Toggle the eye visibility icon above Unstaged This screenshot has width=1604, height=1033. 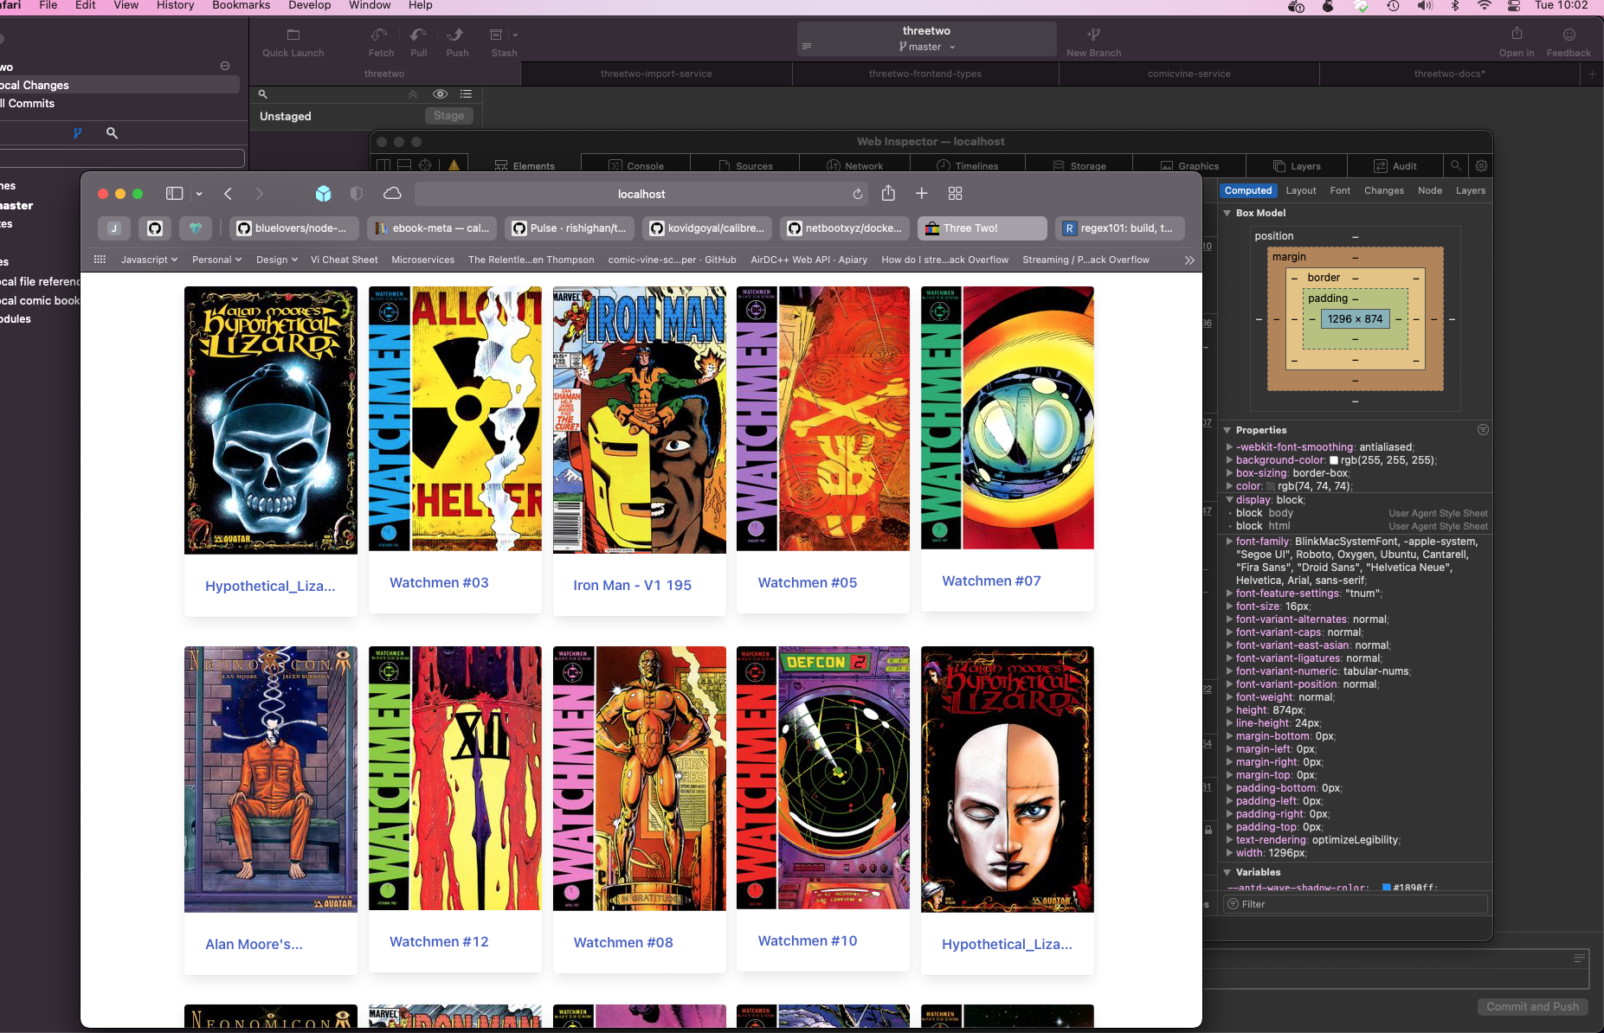click(x=440, y=94)
